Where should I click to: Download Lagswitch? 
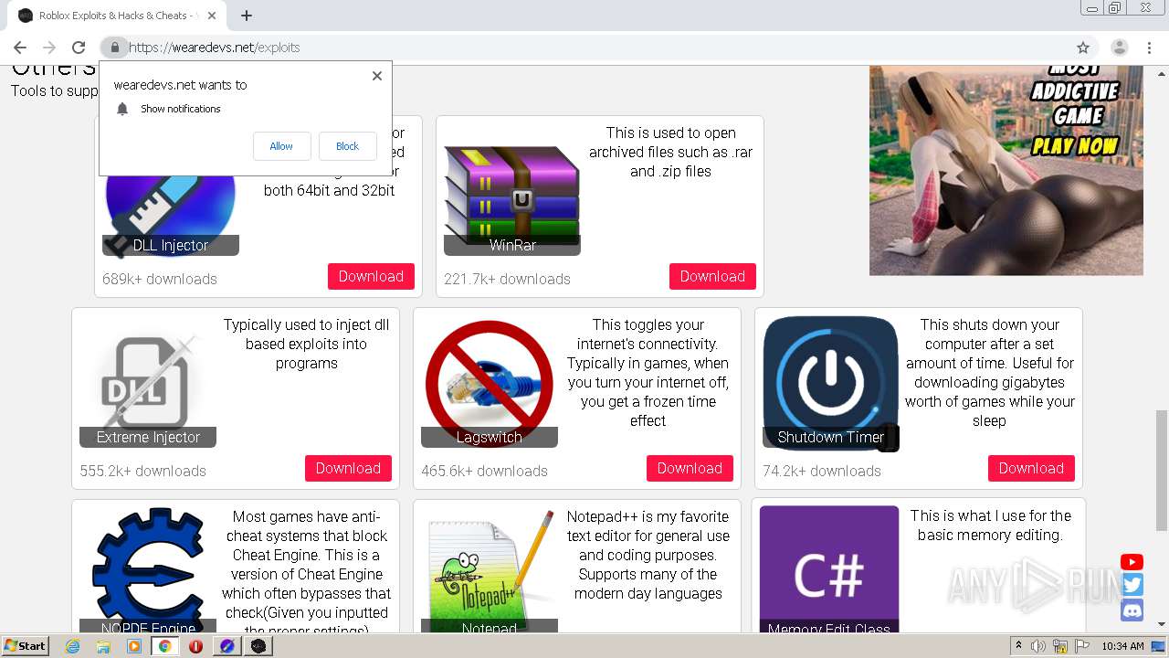690,469
